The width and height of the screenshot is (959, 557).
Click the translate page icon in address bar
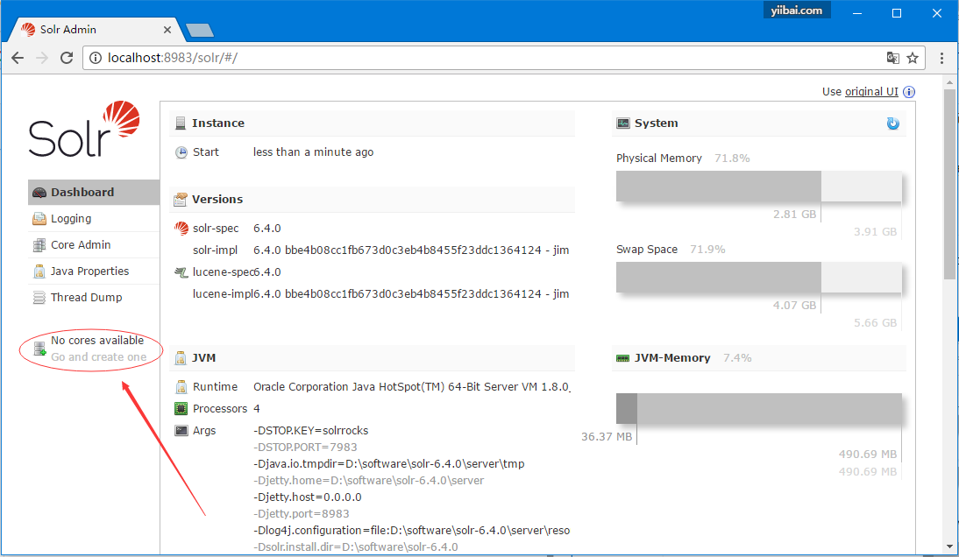point(892,58)
